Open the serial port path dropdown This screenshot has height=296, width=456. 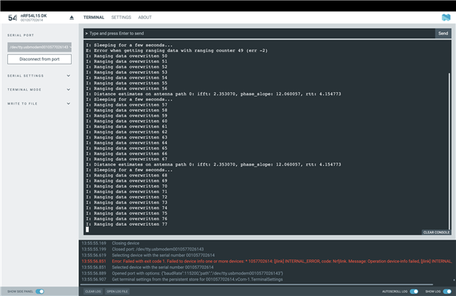click(x=40, y=47)
